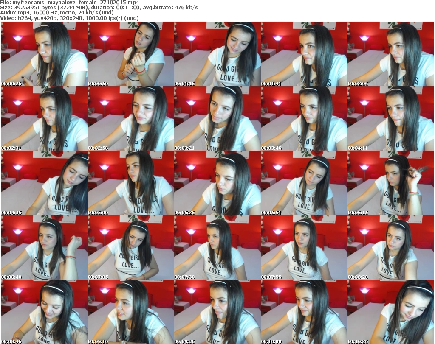Click the 'Audio: mp3, 16000 Hz' line
435x344 pixels.
click(57, 13)
